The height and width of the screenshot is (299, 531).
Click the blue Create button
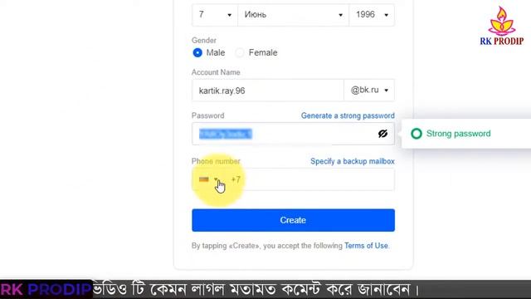point(293,220)
